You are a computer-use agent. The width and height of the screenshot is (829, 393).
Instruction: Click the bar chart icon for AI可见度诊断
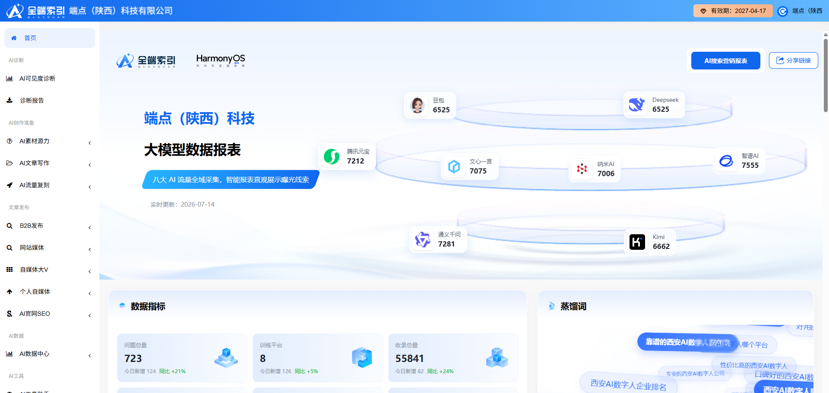tap(9, 79)
